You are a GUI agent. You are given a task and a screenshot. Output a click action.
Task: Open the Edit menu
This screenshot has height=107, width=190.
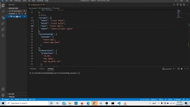pyautogui.click(x=11, y=1)
